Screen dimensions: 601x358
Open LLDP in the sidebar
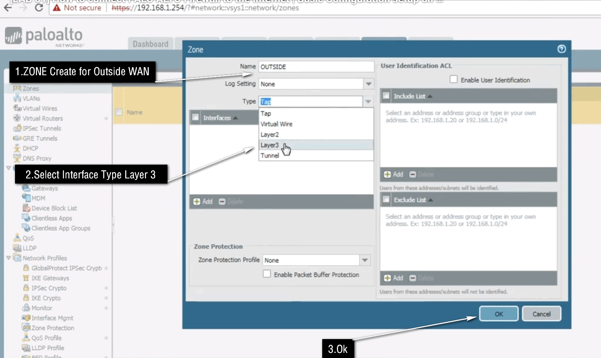tap(30, 248)
